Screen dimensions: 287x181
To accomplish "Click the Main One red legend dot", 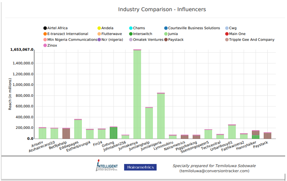I will coord(227,34).
